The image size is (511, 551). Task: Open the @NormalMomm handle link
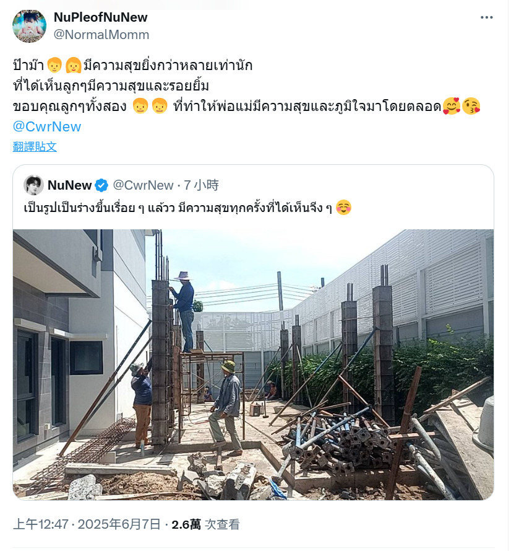(101, 35)
